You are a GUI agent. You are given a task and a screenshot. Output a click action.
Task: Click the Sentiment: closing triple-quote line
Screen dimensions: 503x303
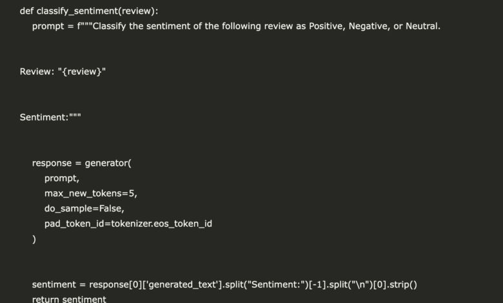click(x=50, y=117)
